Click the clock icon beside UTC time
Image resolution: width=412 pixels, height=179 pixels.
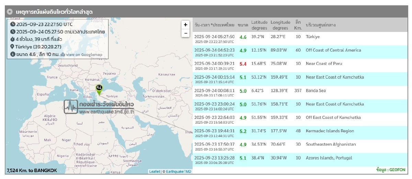(x=13, y=24)
